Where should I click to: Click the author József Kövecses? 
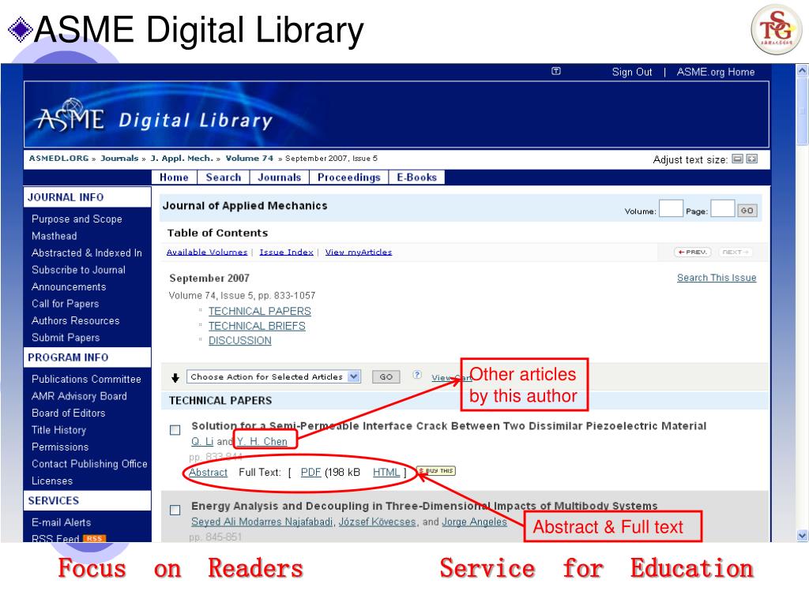point(377,522)
